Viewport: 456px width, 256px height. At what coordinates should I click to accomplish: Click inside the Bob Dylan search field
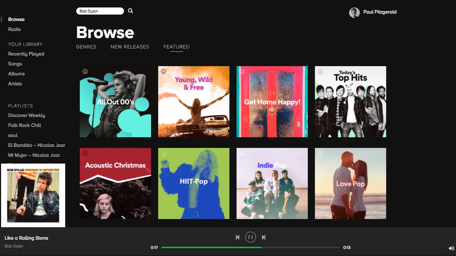[x=100, y=11]
